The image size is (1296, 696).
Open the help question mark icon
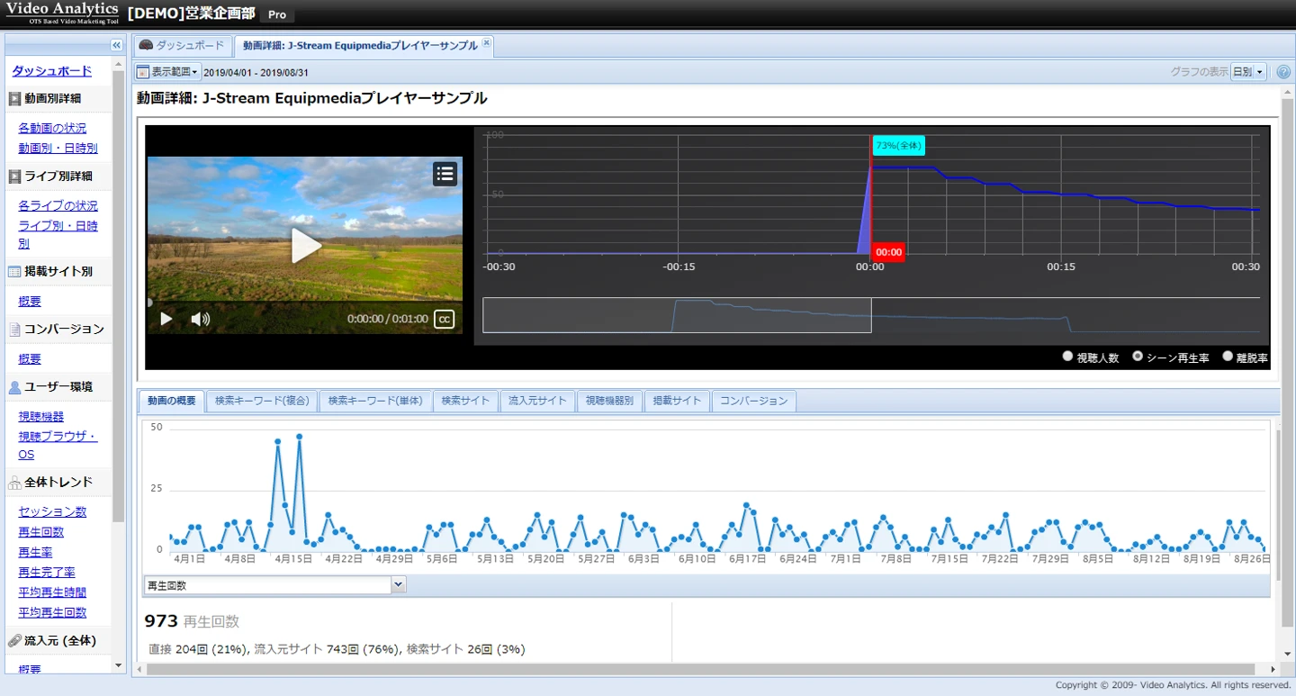(1283, 72)
